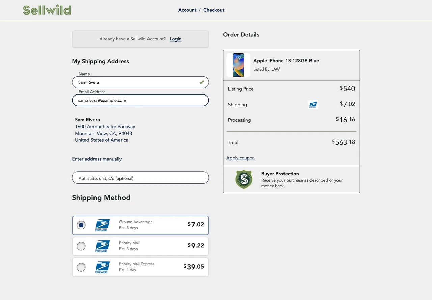
Task: Select the $9.22 Priority Mail radio button
Action: click(x=81, y=246)
